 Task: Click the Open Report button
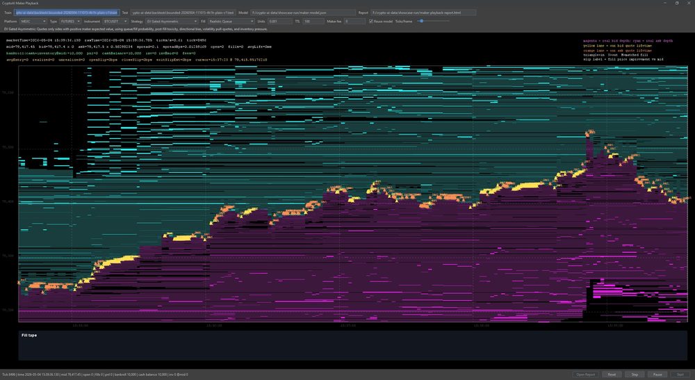point(585,374)
